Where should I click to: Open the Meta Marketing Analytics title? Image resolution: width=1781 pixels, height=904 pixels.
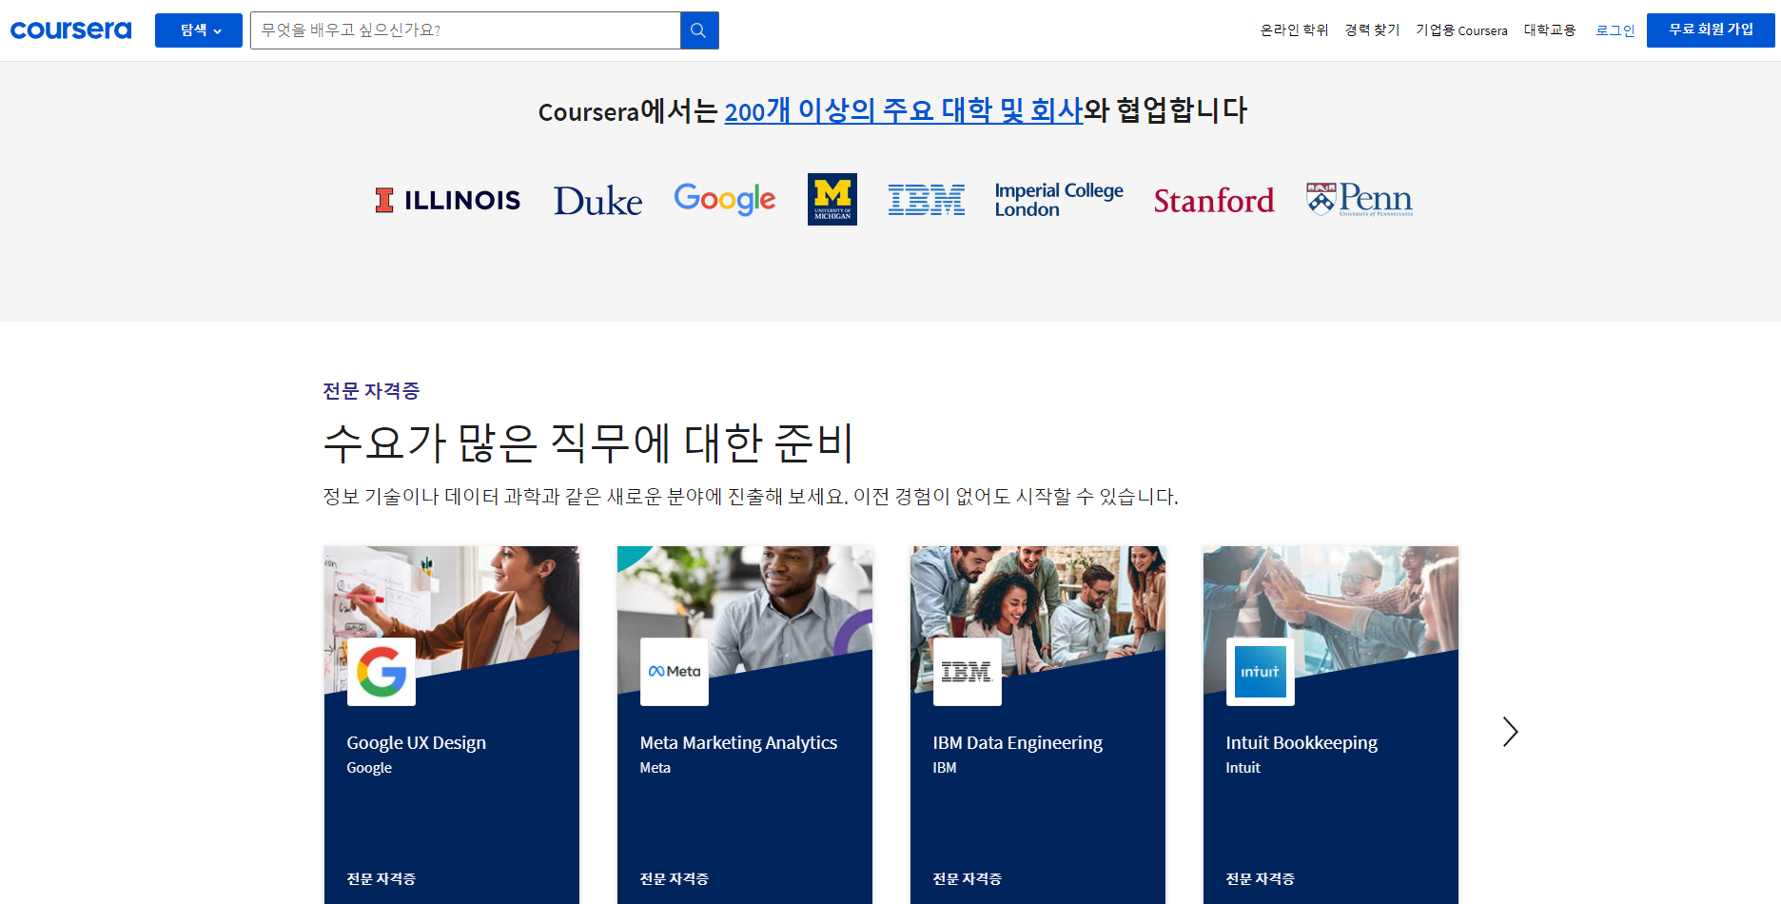(x=738, y=743)
